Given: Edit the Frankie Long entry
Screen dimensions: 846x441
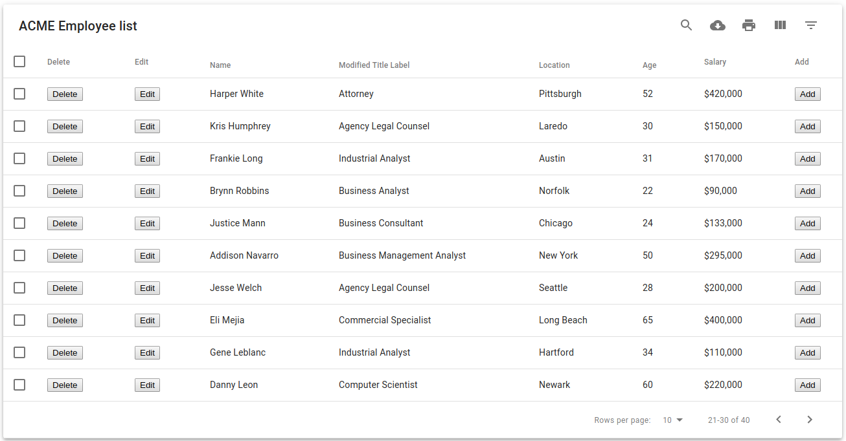Looking at the screenshot, I should click(147, 158).
